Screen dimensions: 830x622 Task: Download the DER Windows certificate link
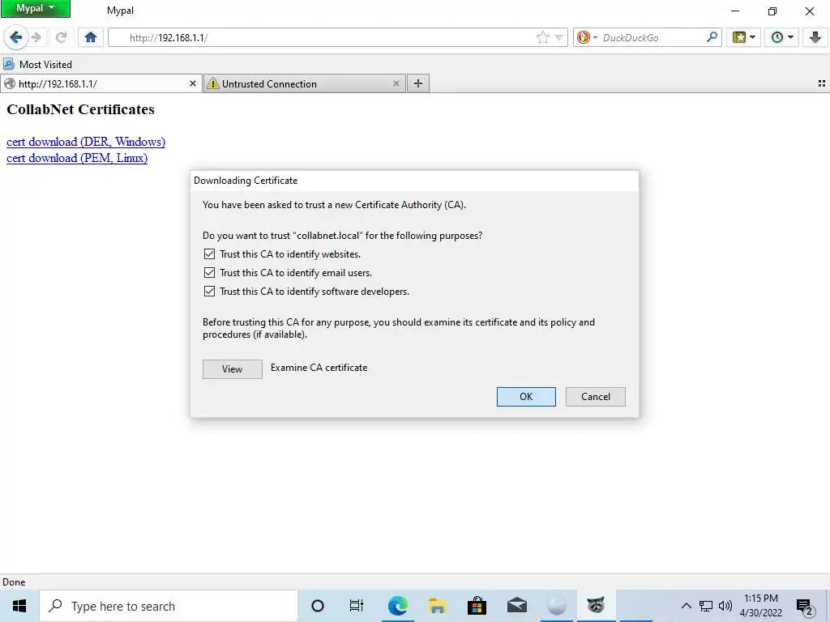(86, 142)
